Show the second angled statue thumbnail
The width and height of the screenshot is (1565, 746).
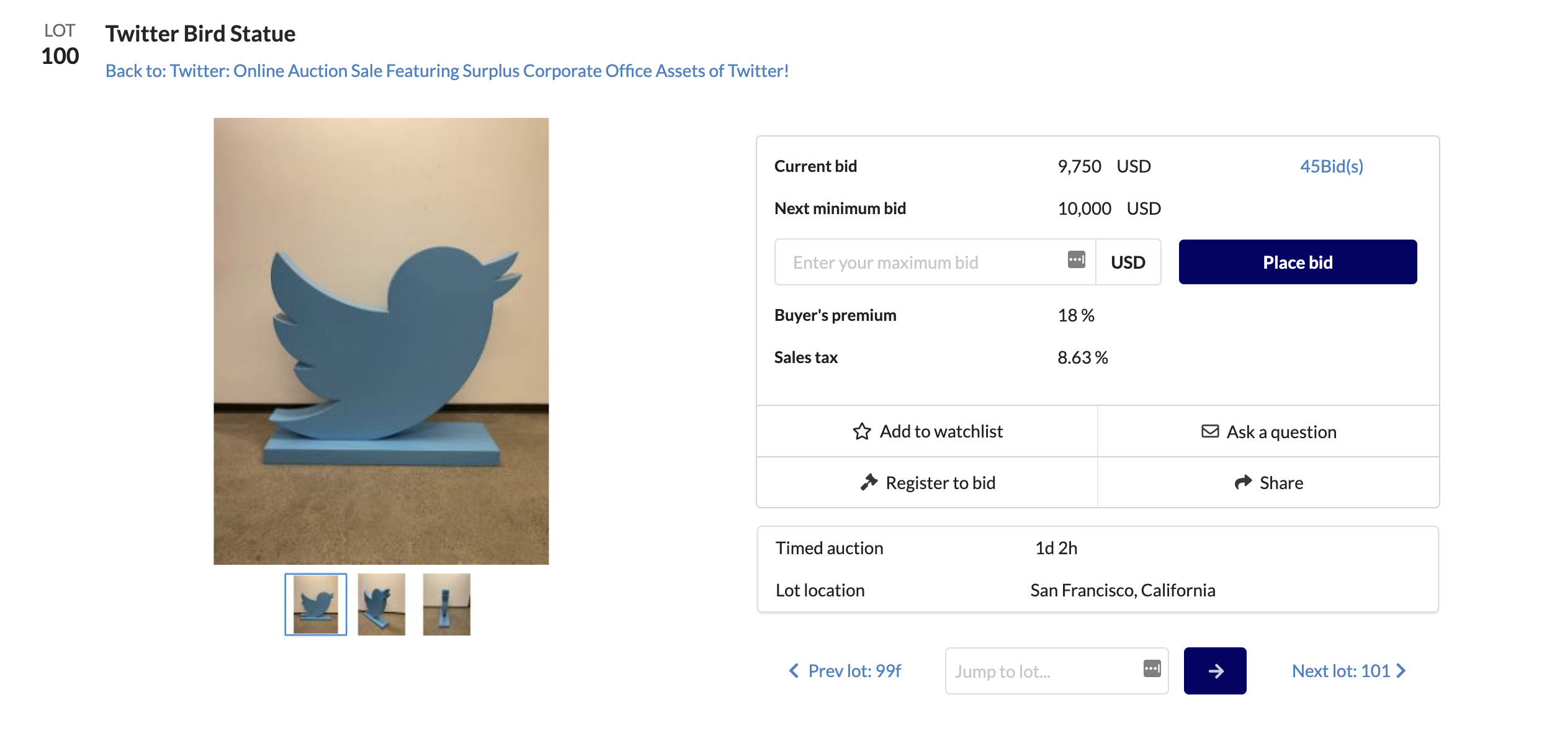(382, 604)
